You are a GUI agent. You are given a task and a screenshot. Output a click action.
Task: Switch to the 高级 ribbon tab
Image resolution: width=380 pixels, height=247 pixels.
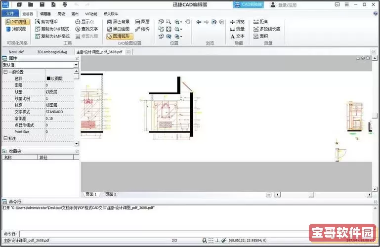pyautogui.click(x=61, y=14)
